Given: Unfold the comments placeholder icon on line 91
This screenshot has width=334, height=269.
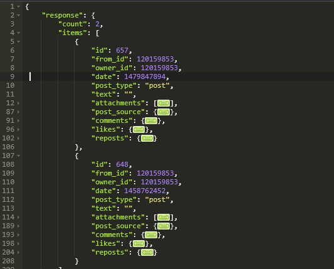Looking at the screenshot, I should pyautogui.click(x=151, y=121).
